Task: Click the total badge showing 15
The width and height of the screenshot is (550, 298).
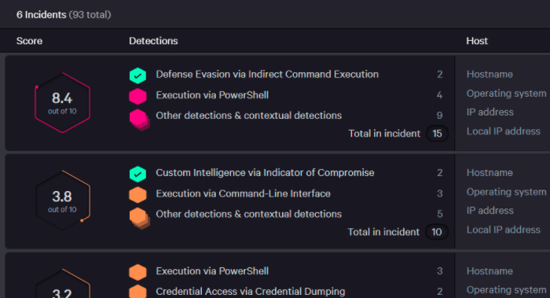Action: click(x=437, y=134)
